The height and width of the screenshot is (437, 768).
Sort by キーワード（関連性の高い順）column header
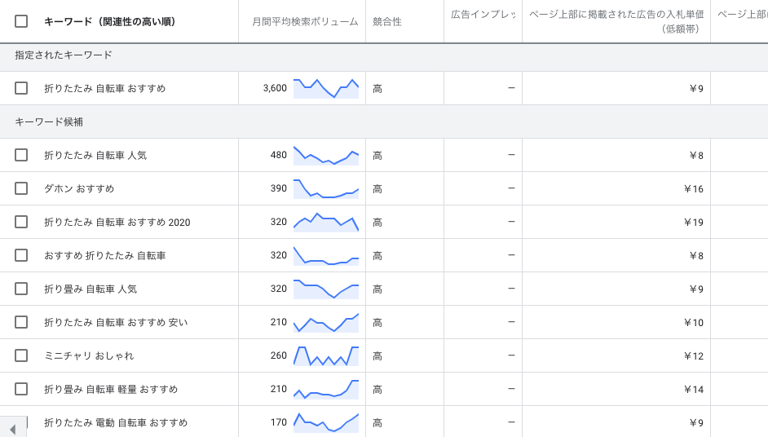pyautogui.click(x=110, y=21)
